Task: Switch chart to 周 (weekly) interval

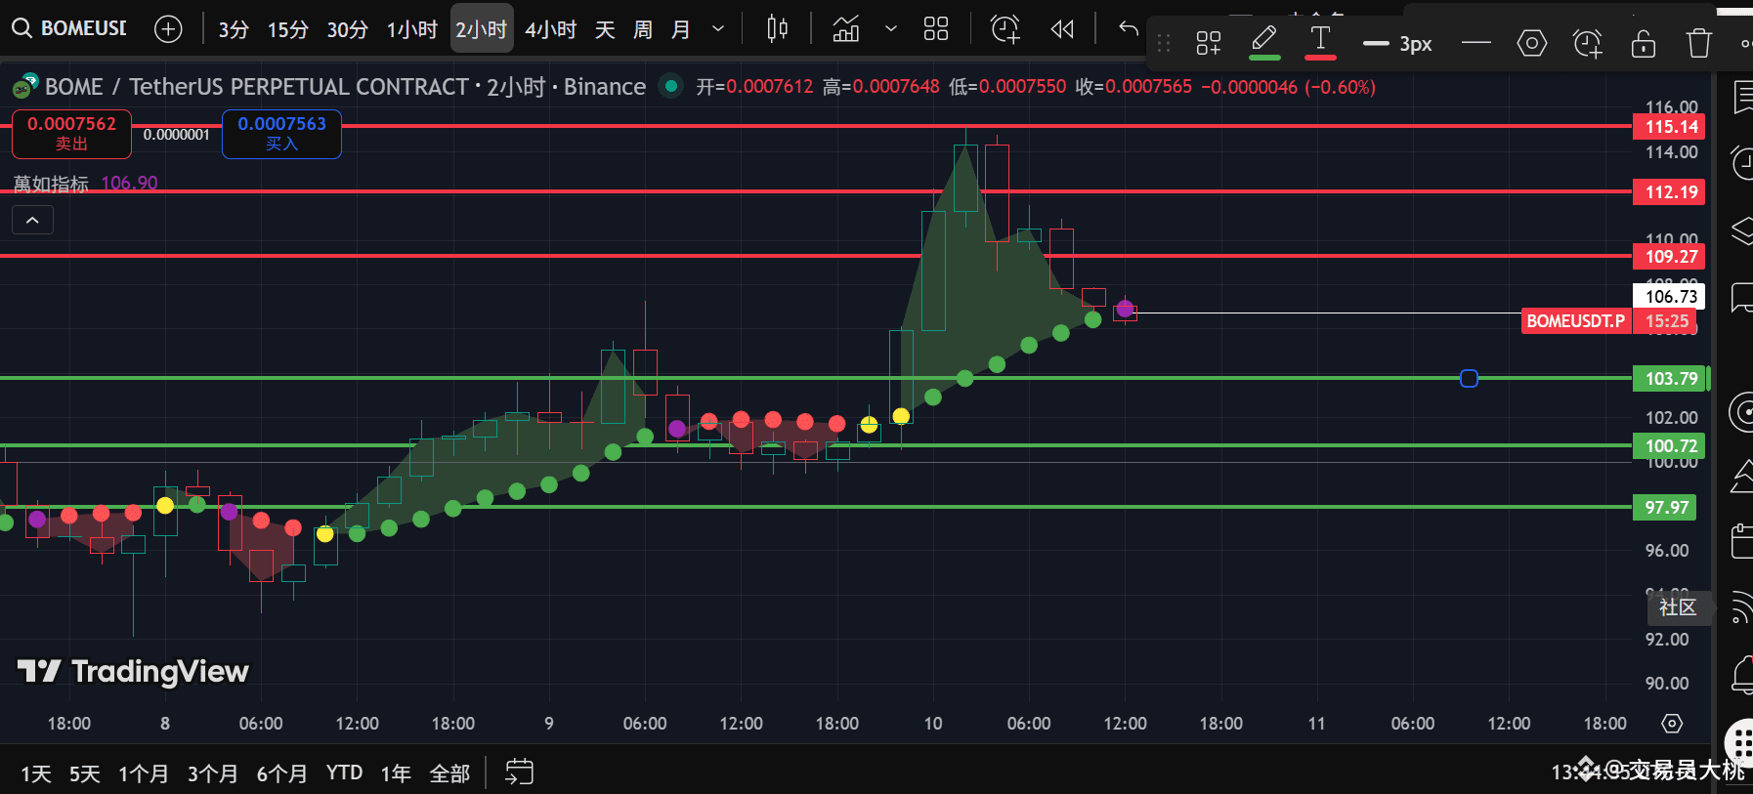Action: coord(642,29)
